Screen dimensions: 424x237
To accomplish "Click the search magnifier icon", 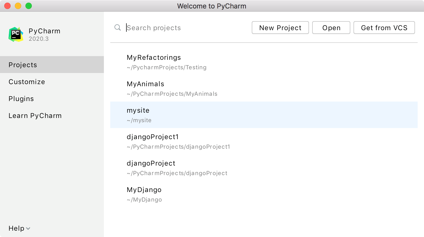I will point(118,28).
